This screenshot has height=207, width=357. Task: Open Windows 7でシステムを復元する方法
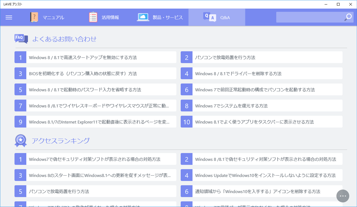pyautogui.click(x=261, y=106)
